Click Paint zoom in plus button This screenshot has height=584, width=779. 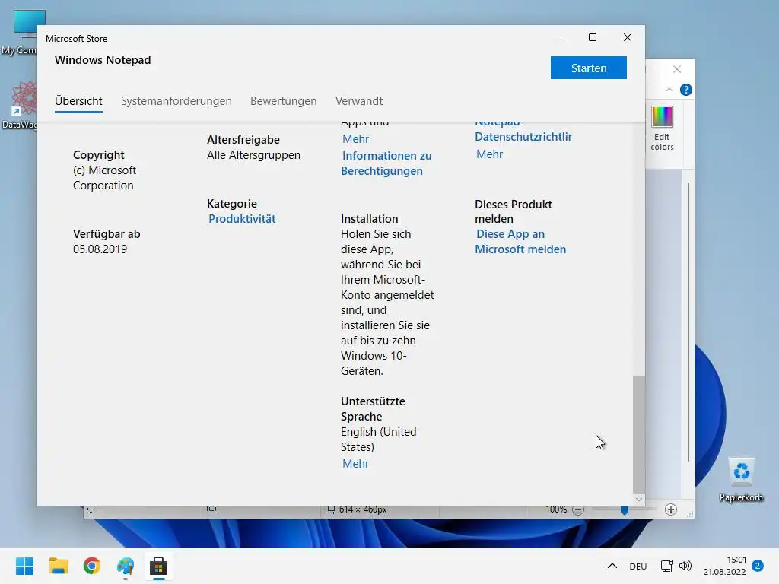[x=671, y=509]
